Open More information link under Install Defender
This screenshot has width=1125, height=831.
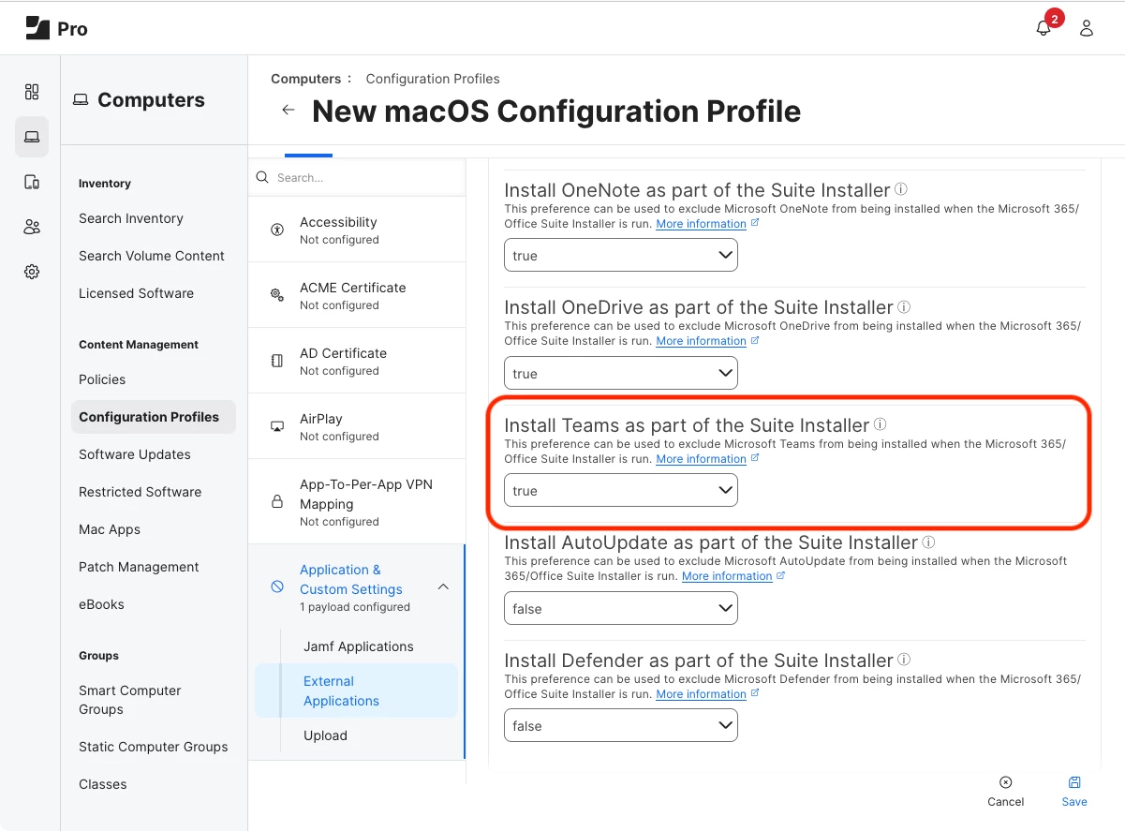click(x=701, y=694)
